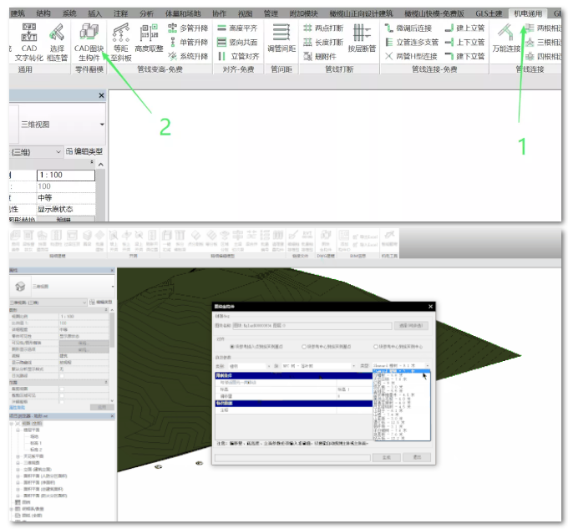
Task: Click the 建上立管 tool
Action: (464, 28)
